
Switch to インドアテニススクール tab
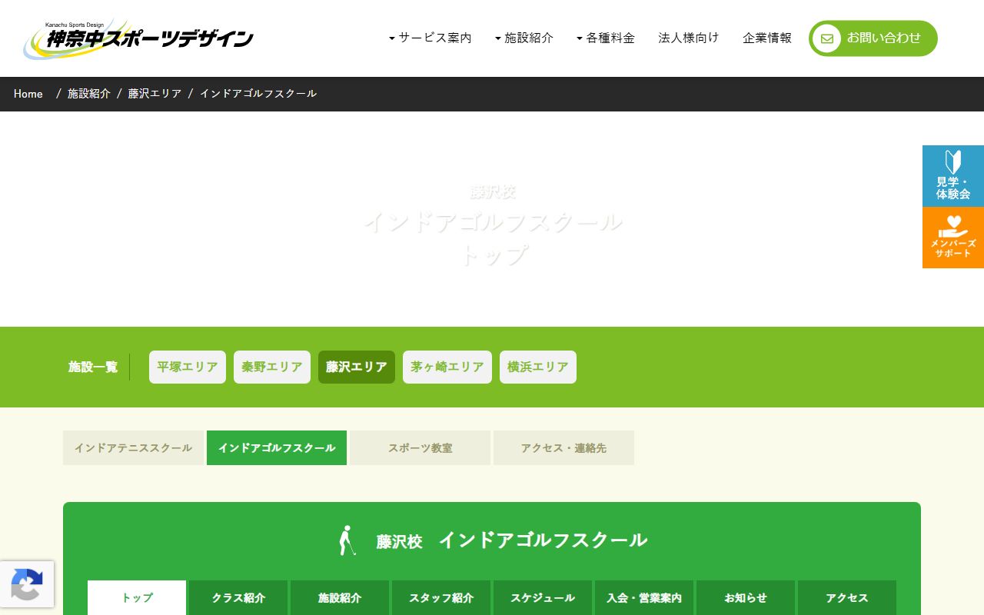[x=133, y=447]
